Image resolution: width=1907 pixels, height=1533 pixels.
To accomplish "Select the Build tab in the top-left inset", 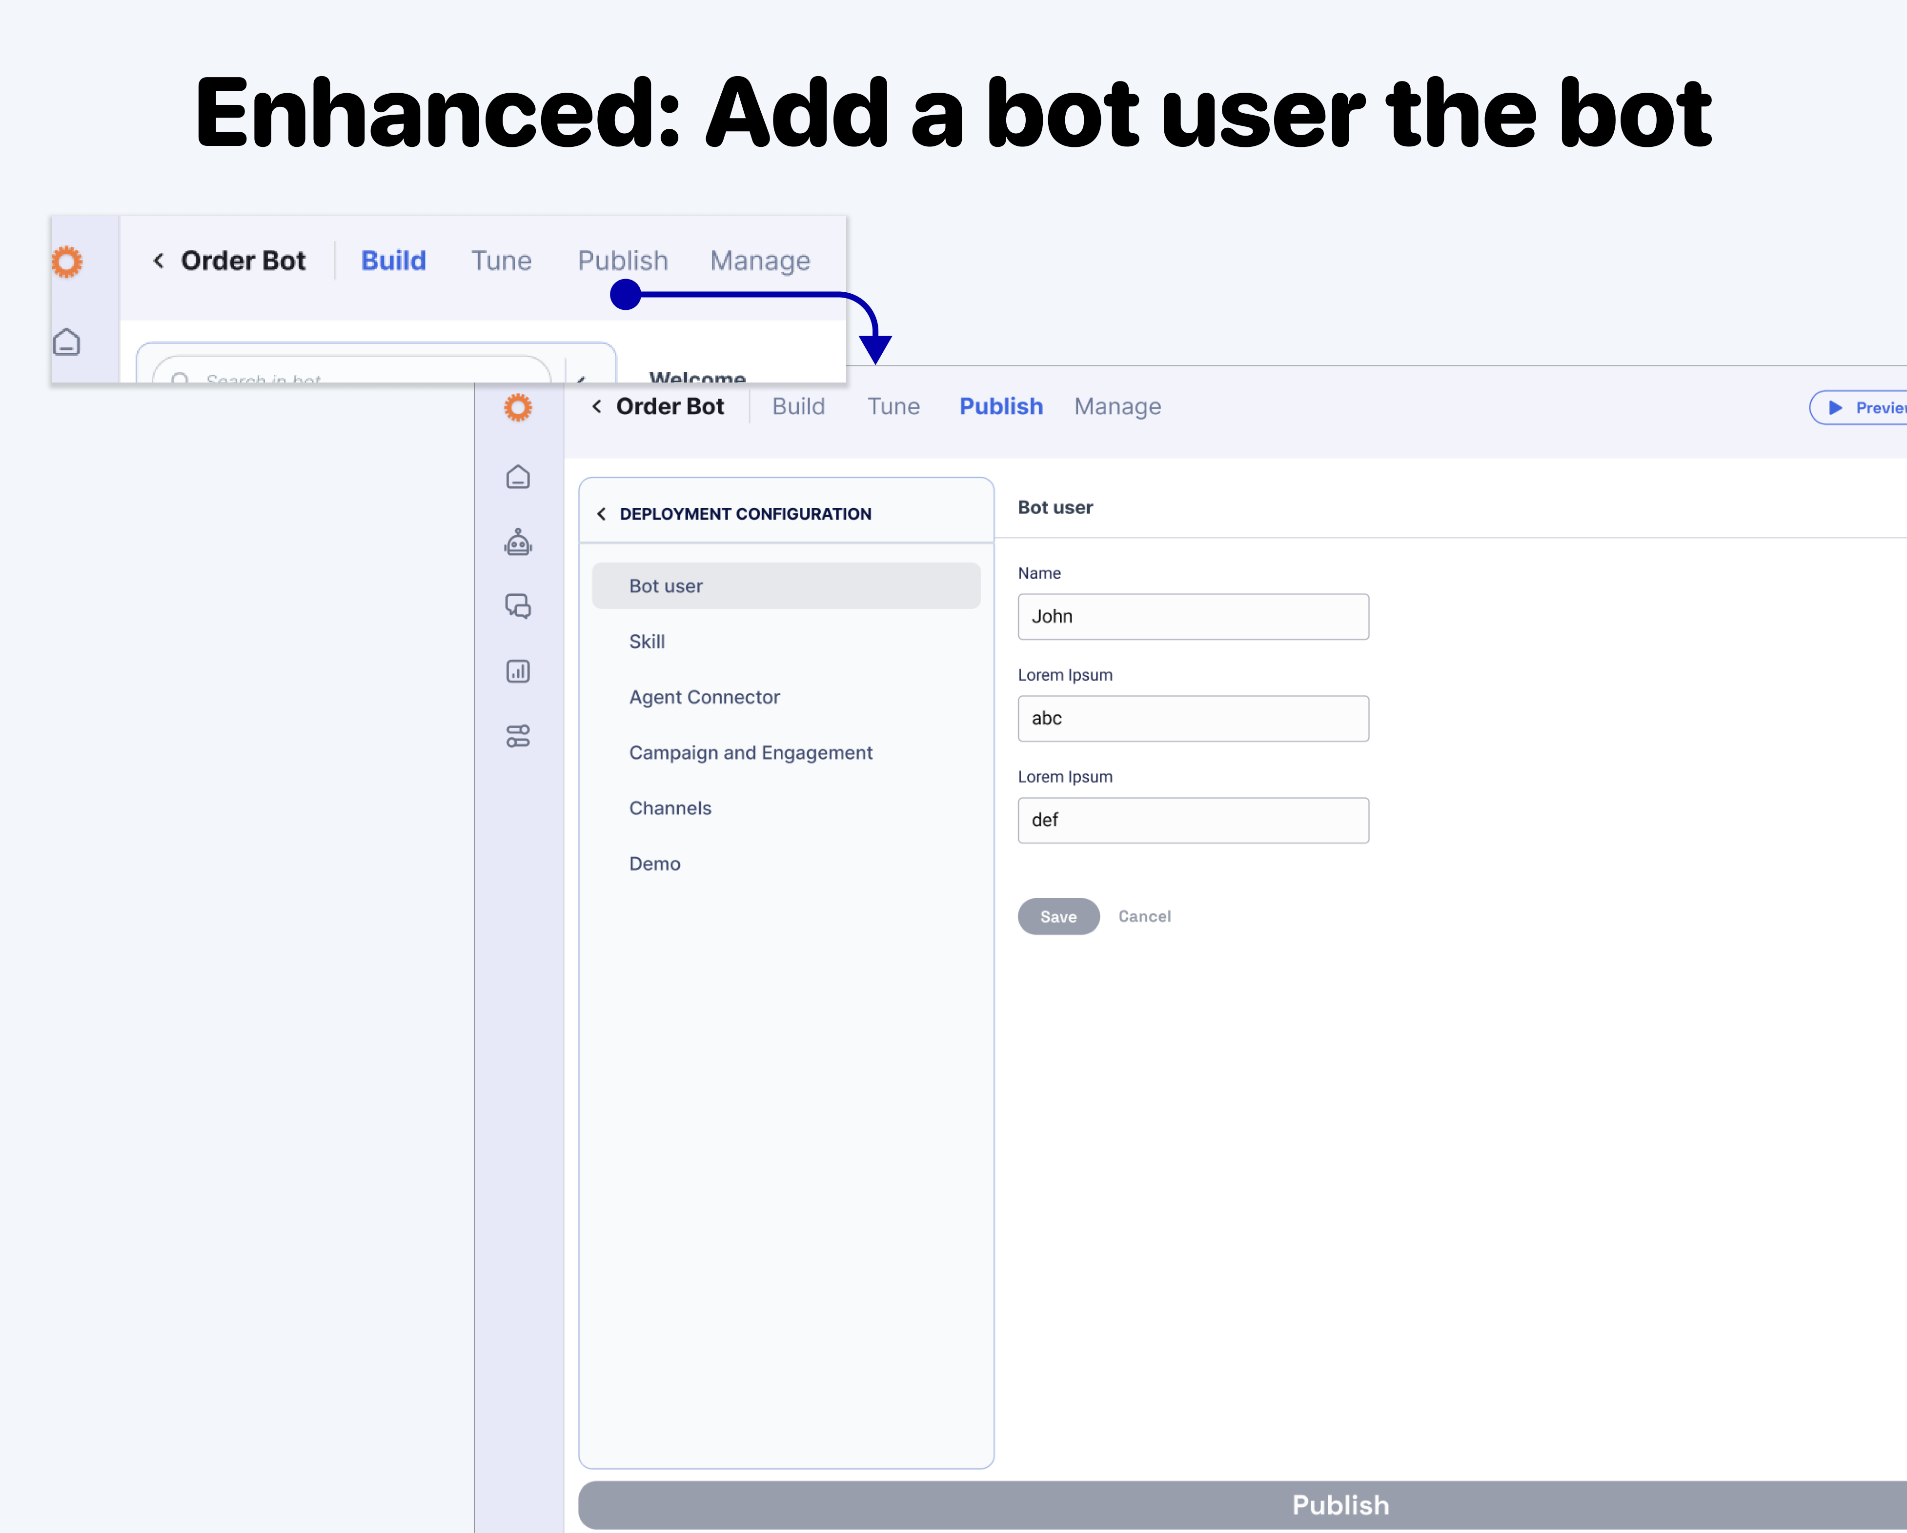I will 394,260.
